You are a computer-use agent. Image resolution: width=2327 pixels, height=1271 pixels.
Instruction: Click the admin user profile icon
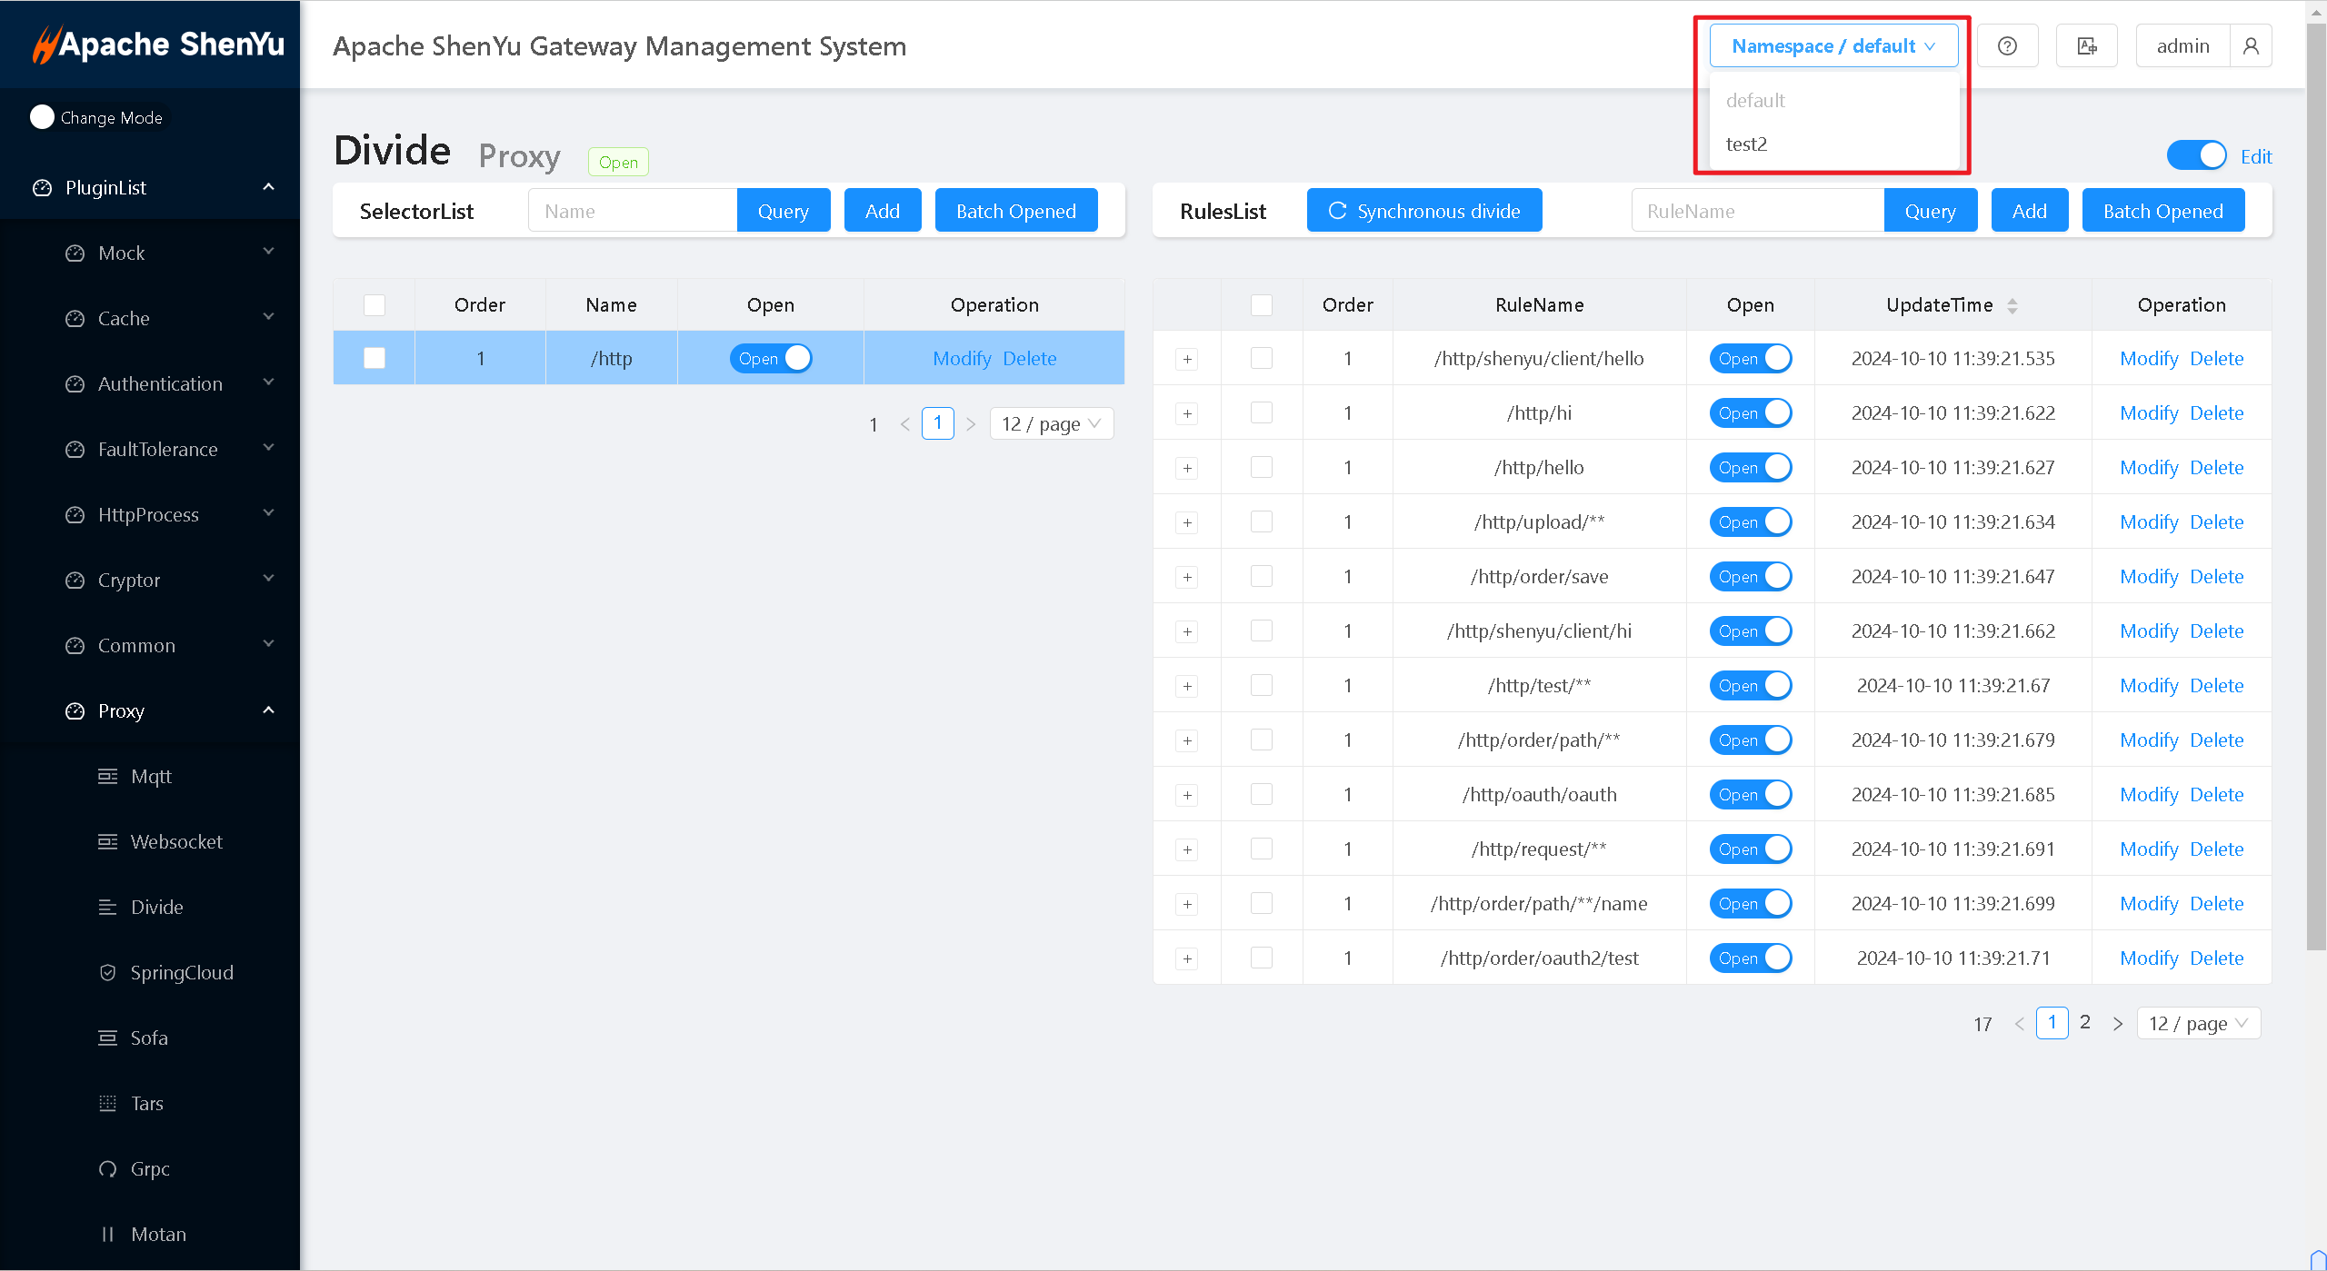point(2251,46)
